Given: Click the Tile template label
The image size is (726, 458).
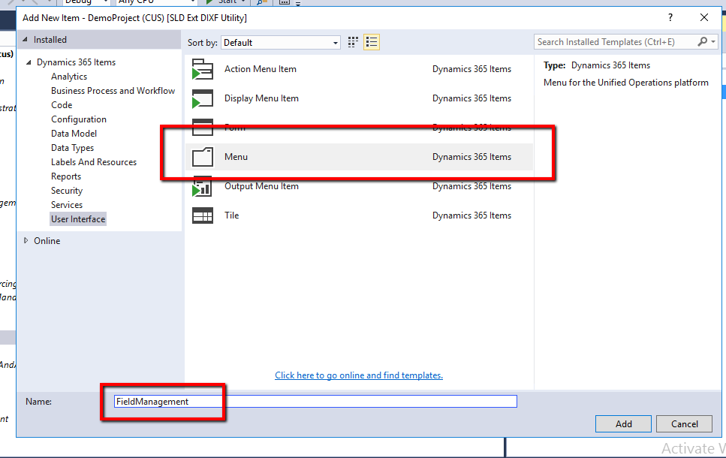Looking at the screenshot, I should (231, 215).
